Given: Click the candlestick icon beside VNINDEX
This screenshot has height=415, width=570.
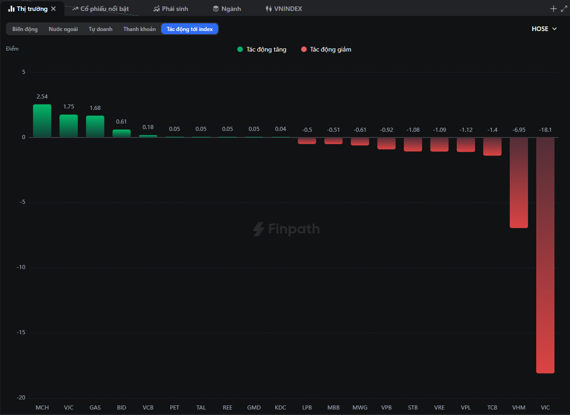Looking at the screenshot, I should pyautogui.click(x=269, y=9).
